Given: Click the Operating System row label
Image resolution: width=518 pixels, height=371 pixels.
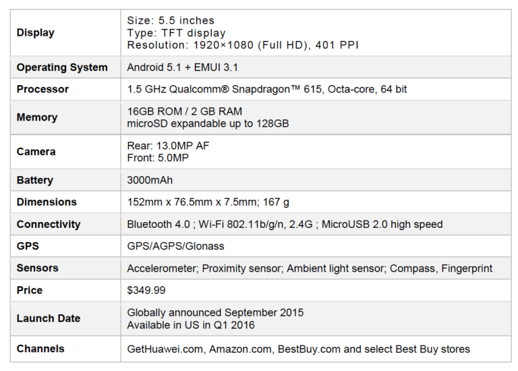Looking at the screenshot, I should (62, 67).
